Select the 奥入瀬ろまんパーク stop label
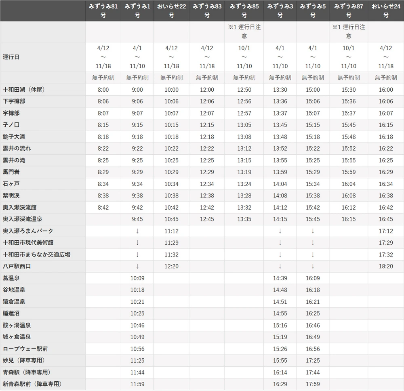The image size is (404, 391). 28,231
